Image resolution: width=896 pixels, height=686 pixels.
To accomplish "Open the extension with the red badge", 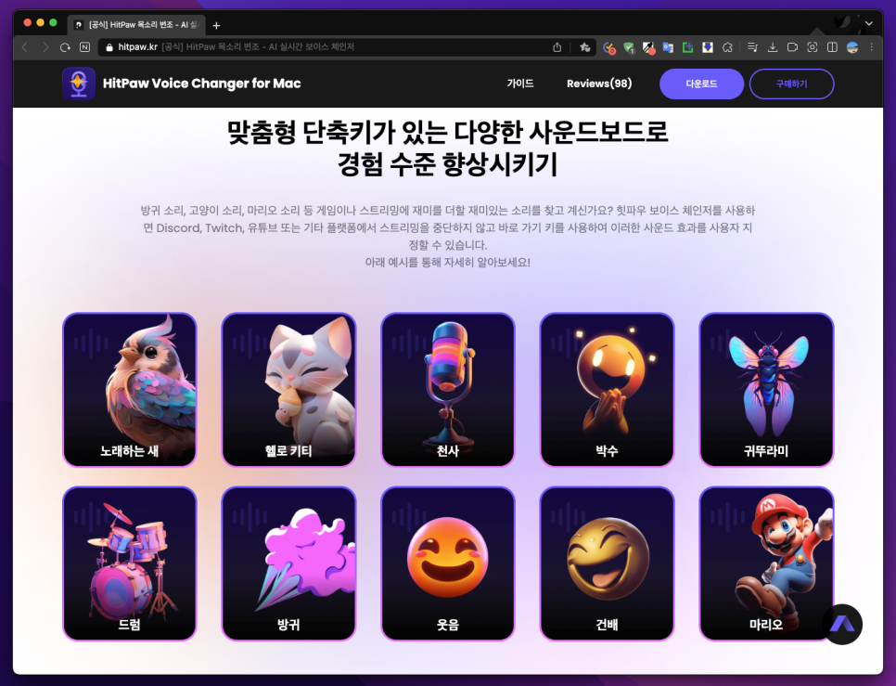I will click(609, 47).
